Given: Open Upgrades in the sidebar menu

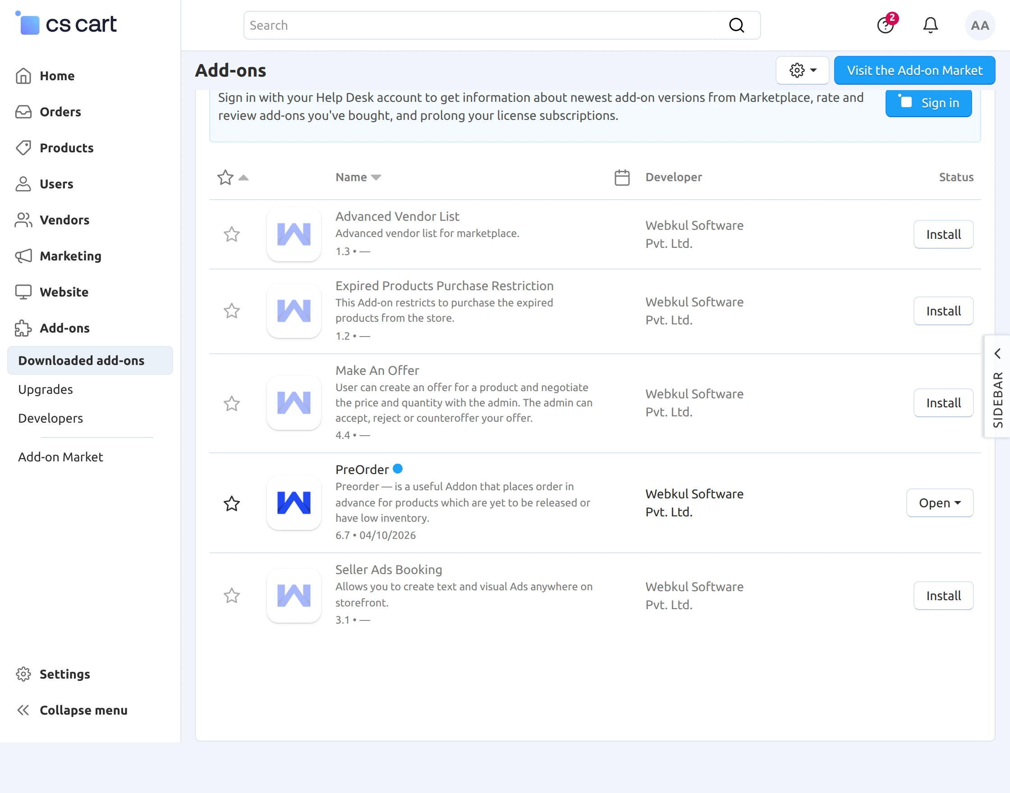Looking at the screenshot, I should click(x=46, y=389).
